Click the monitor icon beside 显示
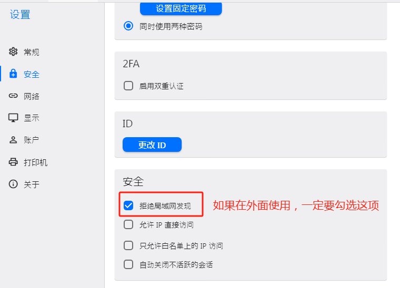This screenshot has height=288, width=400. [x=14, y=118]
